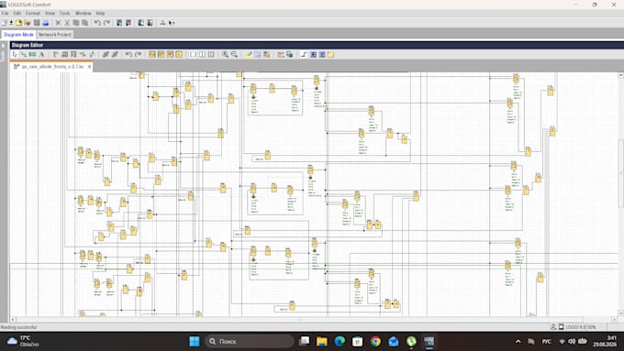Open the Tools menu
Image resolution: width=624 pixels, height=351 pixels.
click(x=64, y=13)
